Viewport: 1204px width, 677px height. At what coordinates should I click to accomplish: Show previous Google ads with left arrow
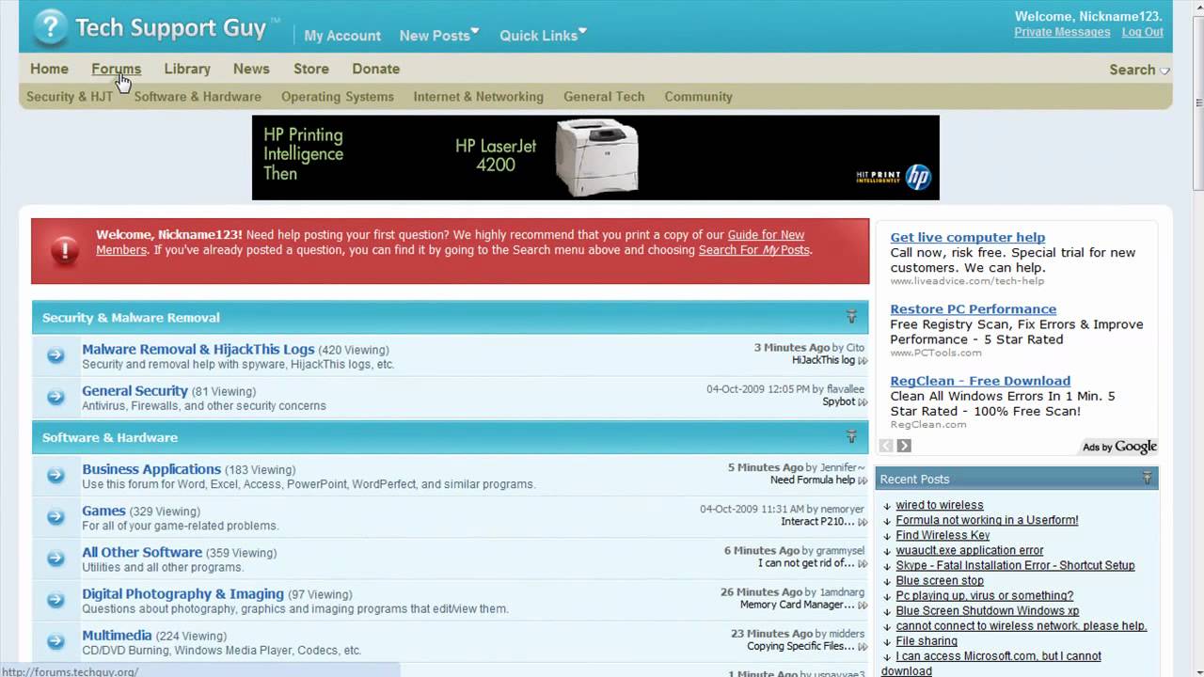[x=886, y=446]
